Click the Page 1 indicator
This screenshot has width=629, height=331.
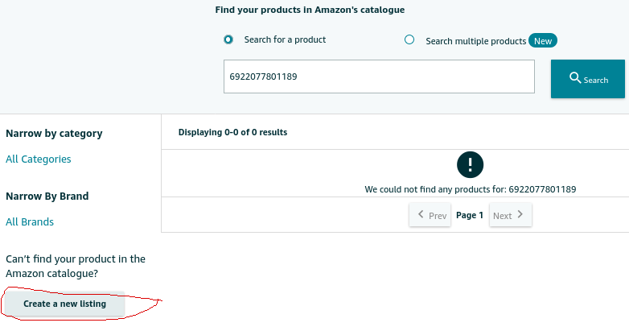point(470,215)
